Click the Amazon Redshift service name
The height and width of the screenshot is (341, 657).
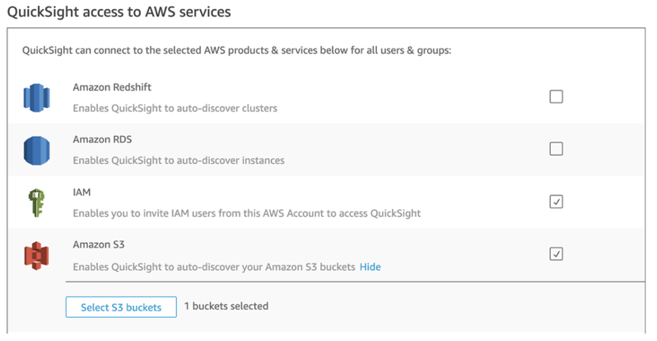(112, 87)
